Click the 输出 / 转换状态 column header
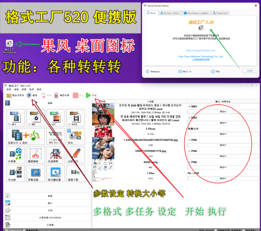 (223, 101)
